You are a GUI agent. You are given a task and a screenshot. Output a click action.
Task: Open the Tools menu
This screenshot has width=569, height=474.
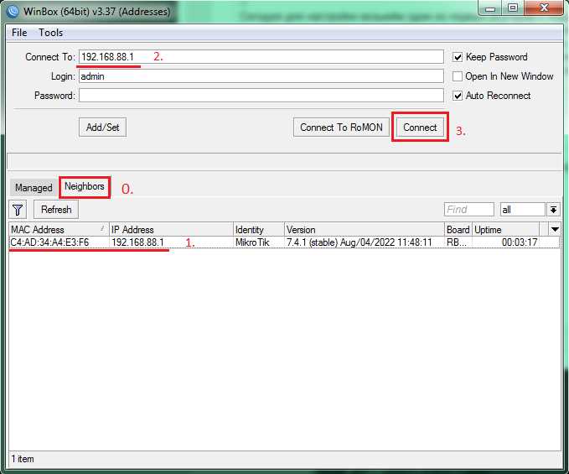[51, 33]
